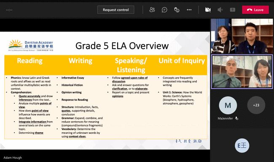Open the meeting chat

[164, 10]
